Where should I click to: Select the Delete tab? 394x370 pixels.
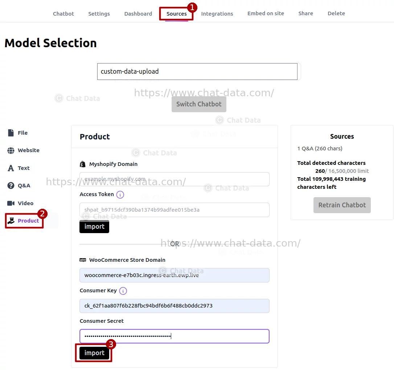coord(336,13)
